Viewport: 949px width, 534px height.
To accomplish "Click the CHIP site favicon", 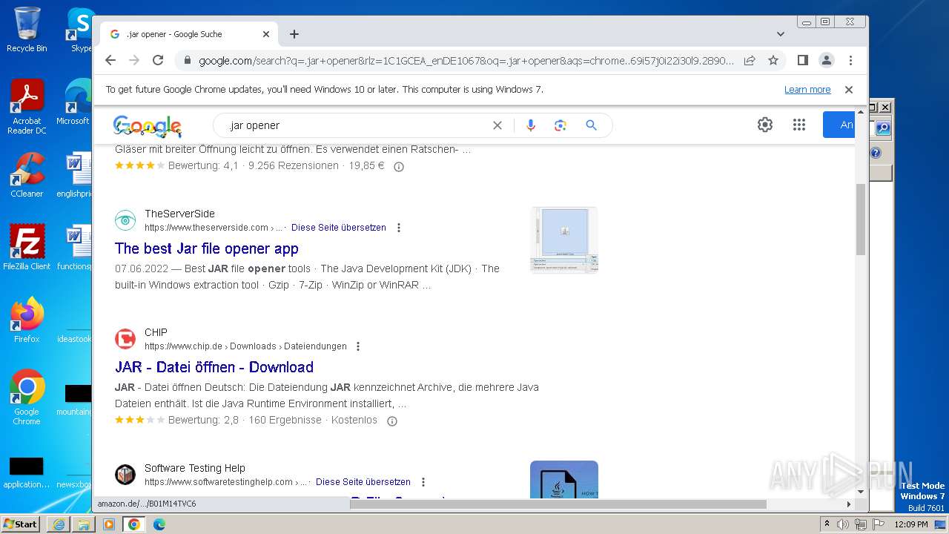I will (125, 339).
